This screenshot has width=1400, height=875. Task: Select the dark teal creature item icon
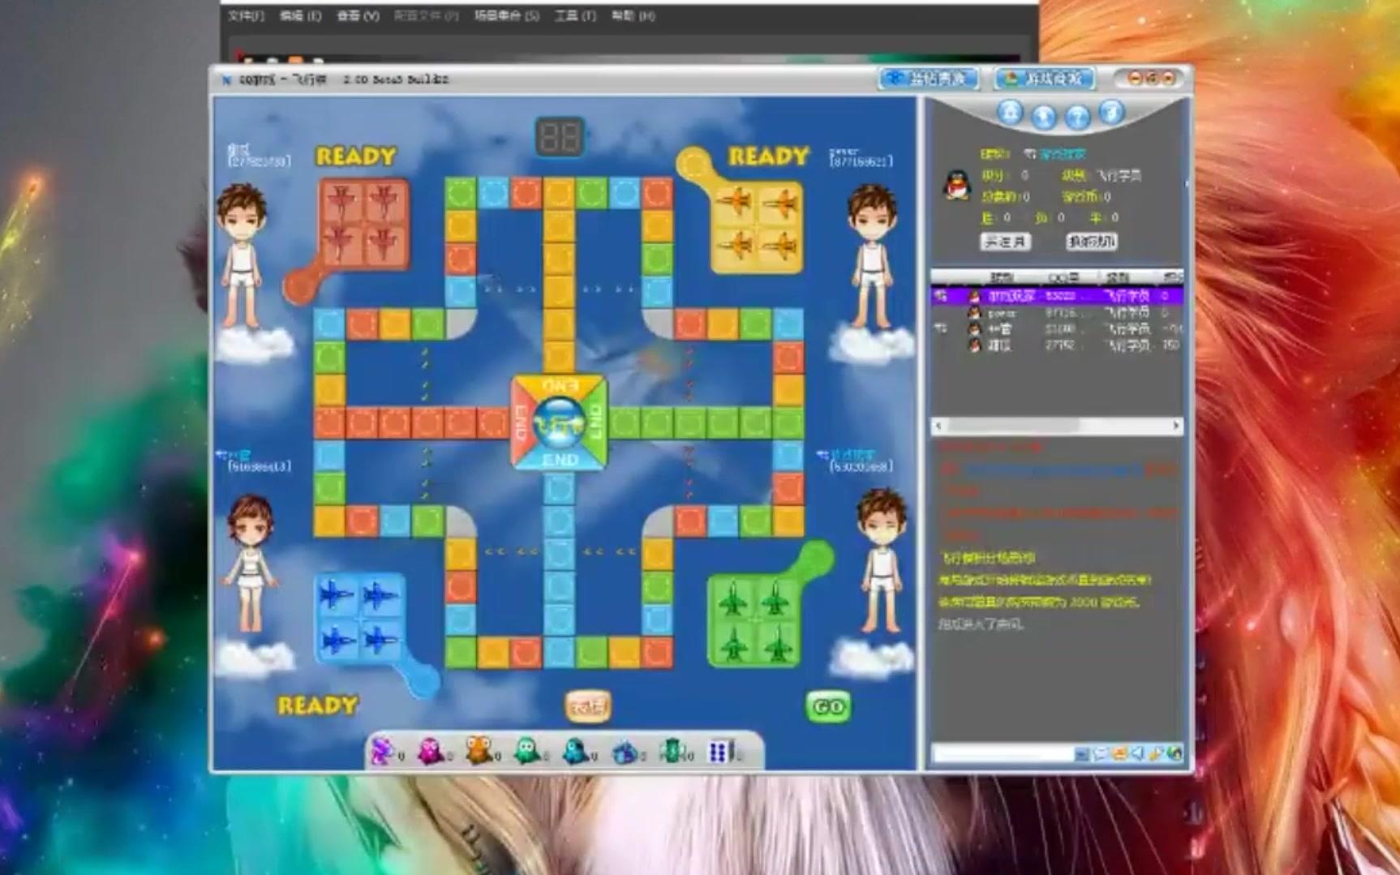point(576,752)
